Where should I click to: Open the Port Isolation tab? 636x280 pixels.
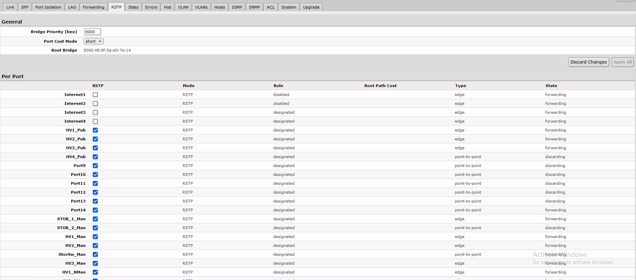click(48, 7)
